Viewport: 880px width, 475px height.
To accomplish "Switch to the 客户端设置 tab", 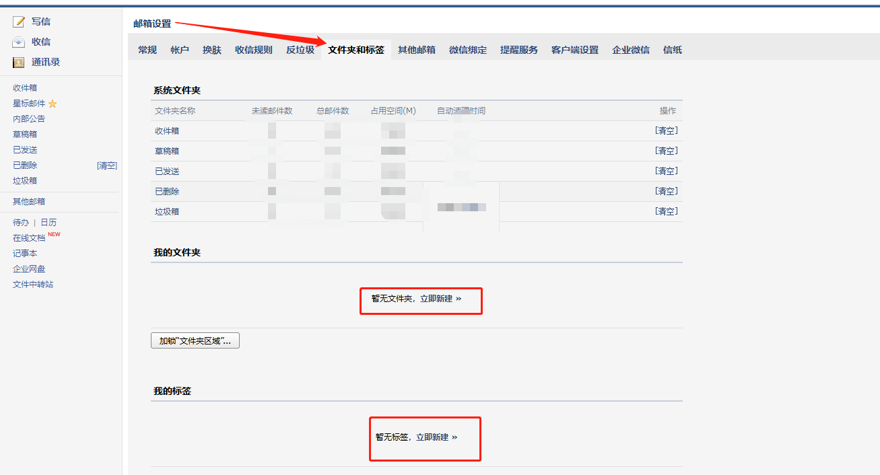I will point(575,50).
